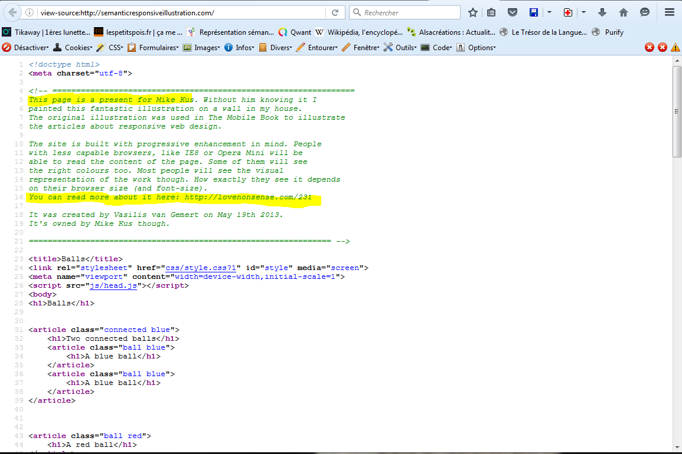Click in the Rechercher search field

pyautogui.click(x=407, y=12)
